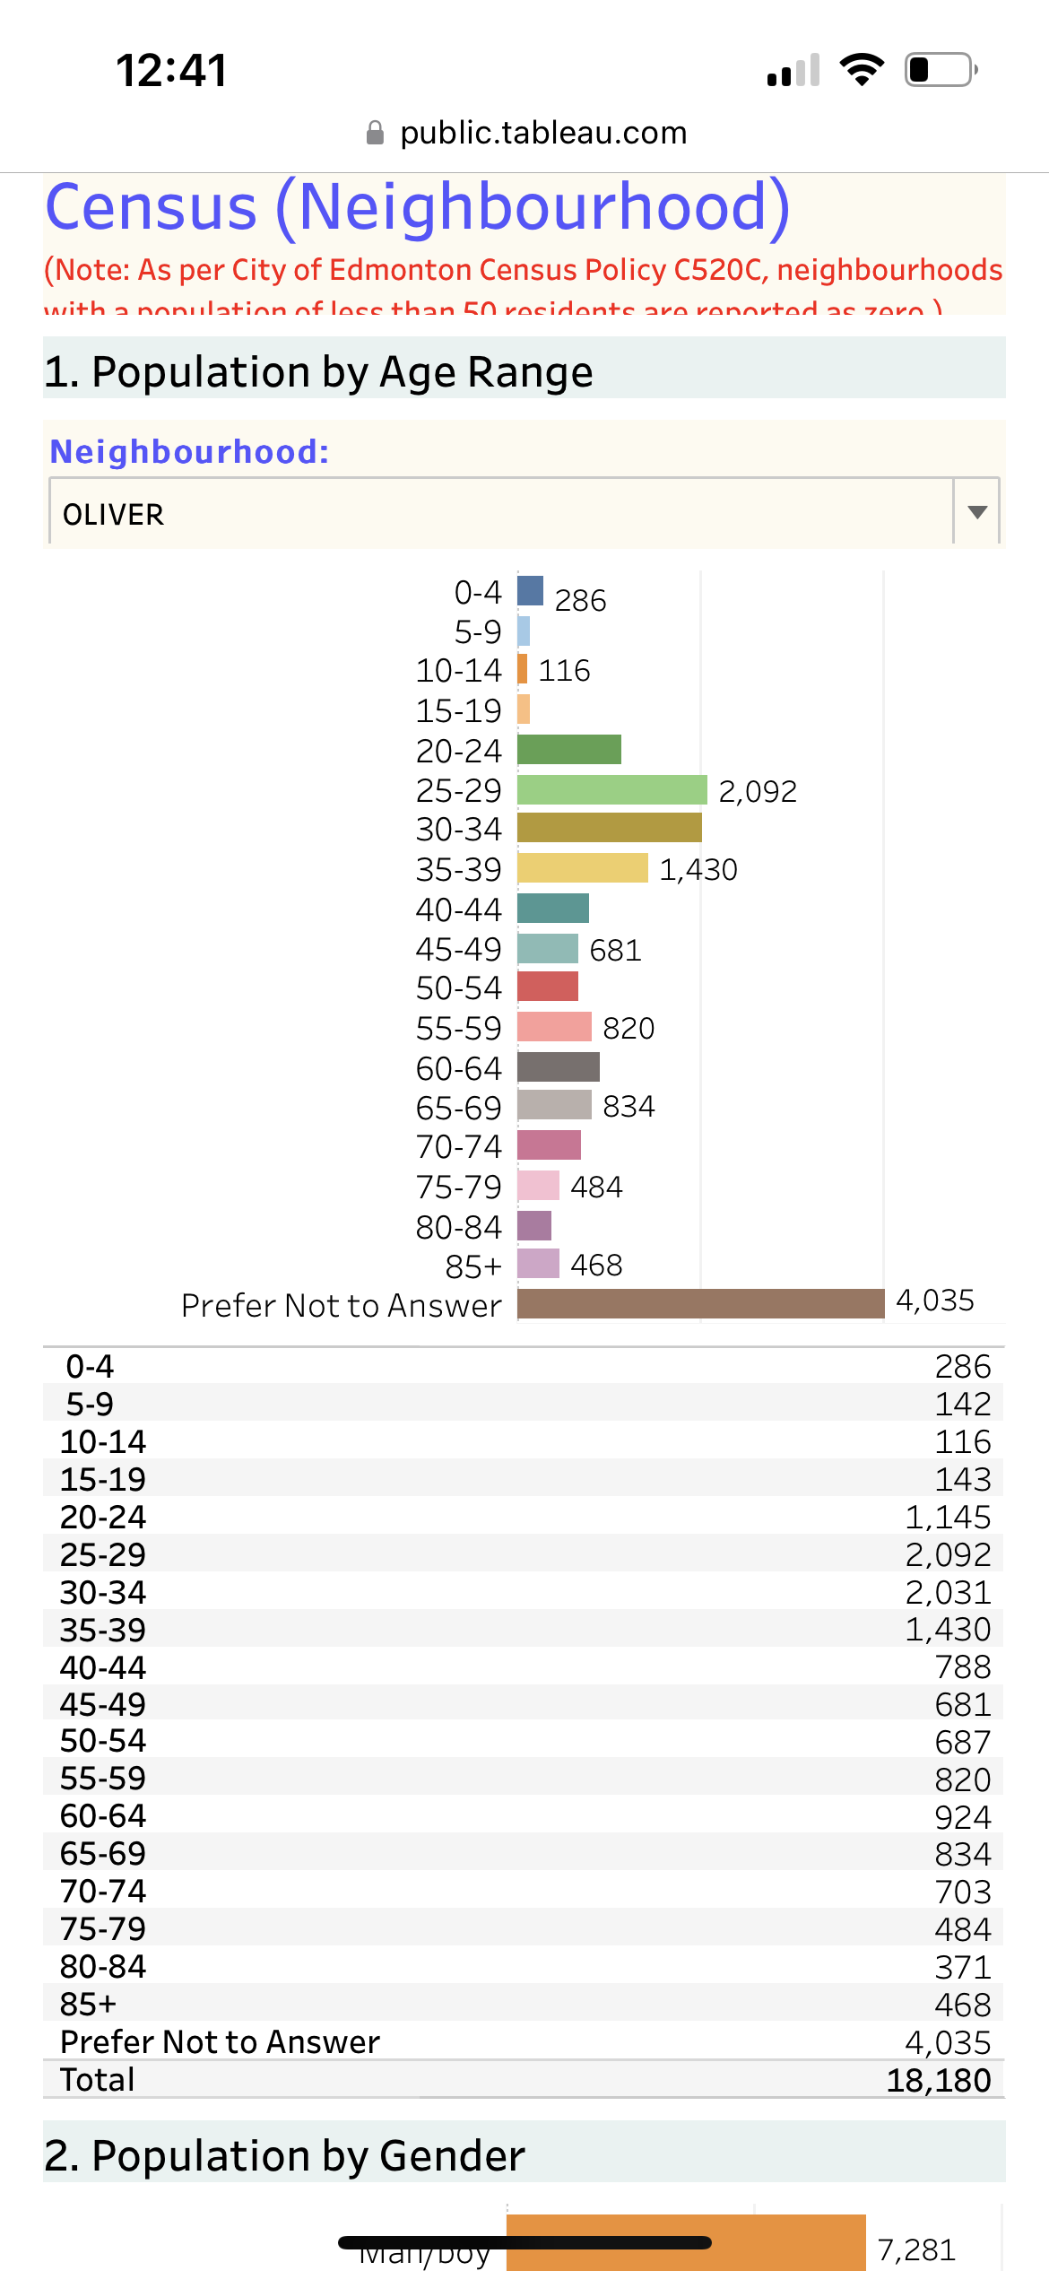Click the Census (Neighbourhood) title
Viewport: 1049px width, 2271px height.
coord(418,208)
